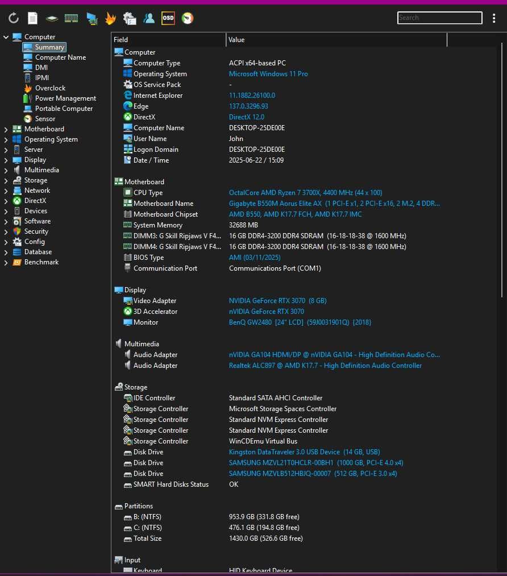Open the DirectX 12.0 link
Viewport: 507px width, 576px height.
pos(246,117)
